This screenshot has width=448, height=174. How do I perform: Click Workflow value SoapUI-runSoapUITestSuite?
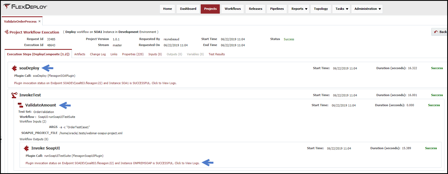pos(56,117)
